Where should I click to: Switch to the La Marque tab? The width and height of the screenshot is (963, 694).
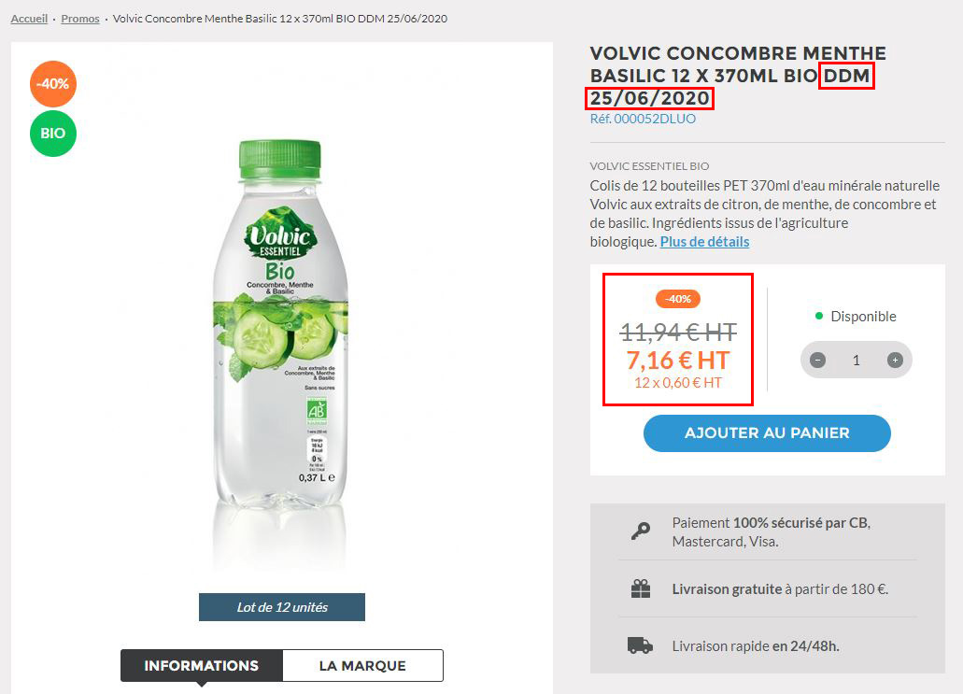point(362,666)
